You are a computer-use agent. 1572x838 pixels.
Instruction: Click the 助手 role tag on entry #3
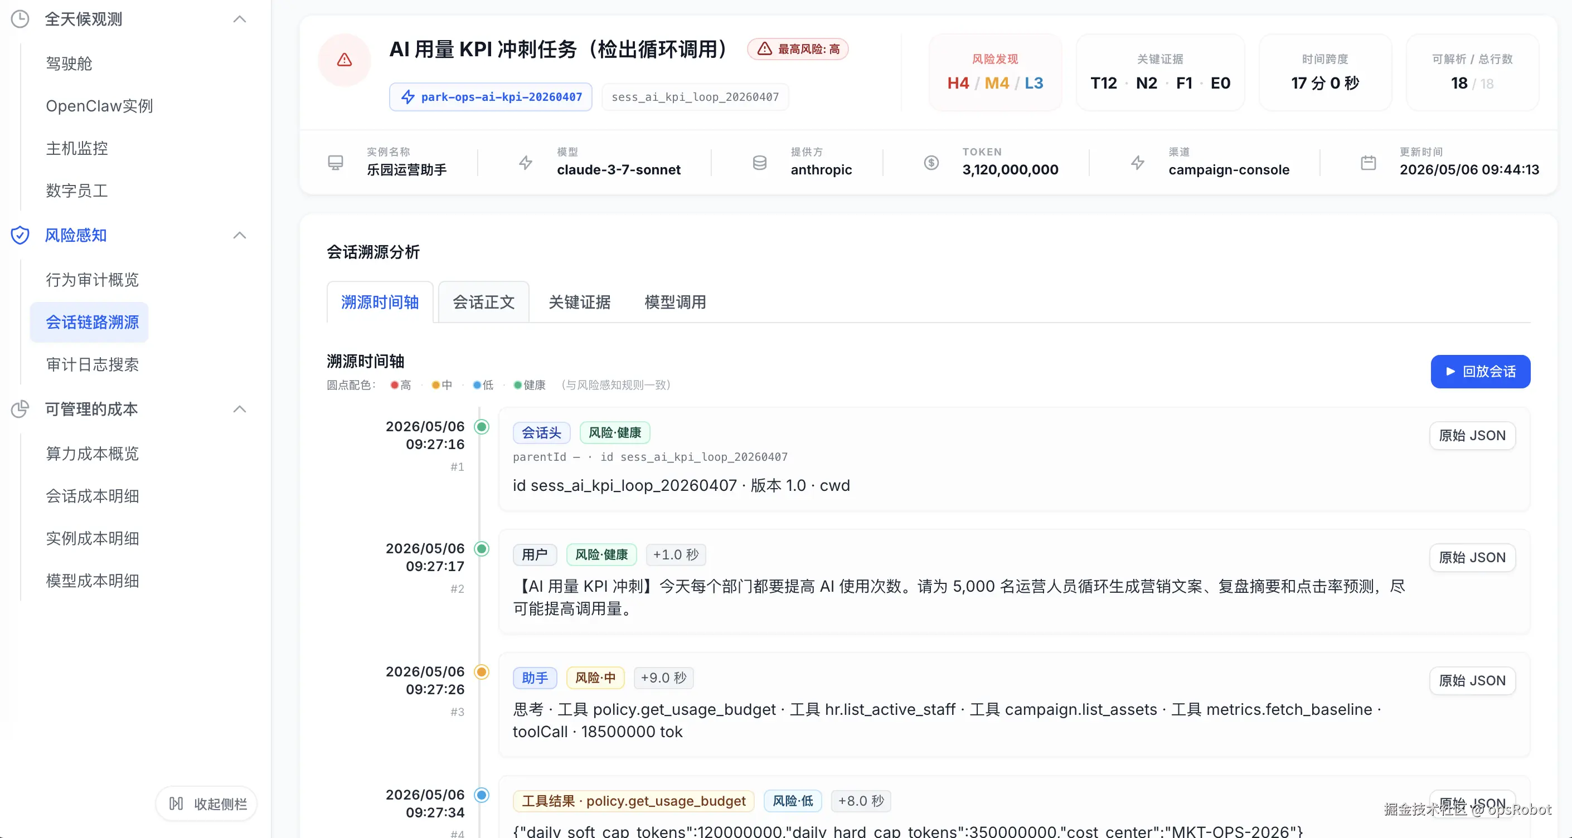tap(535, 678)
